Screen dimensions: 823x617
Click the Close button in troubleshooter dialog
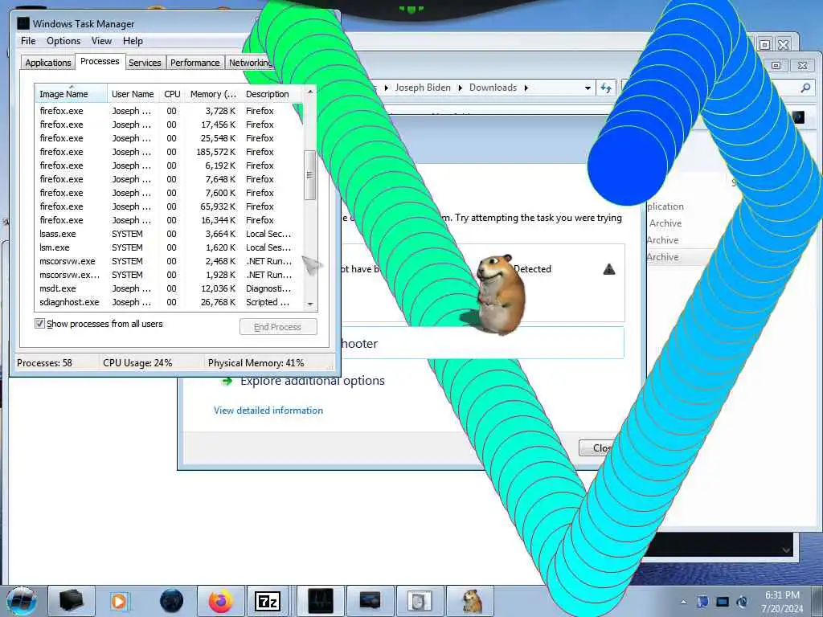click(596, 448)
